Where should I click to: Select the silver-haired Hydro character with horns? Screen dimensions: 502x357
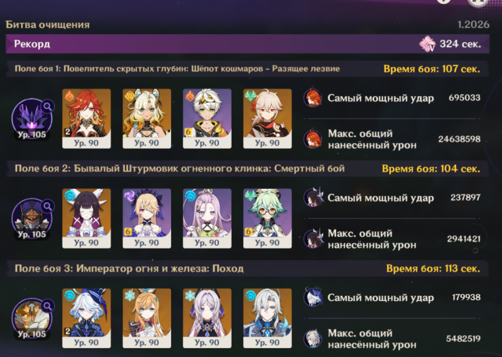[268, 318]
